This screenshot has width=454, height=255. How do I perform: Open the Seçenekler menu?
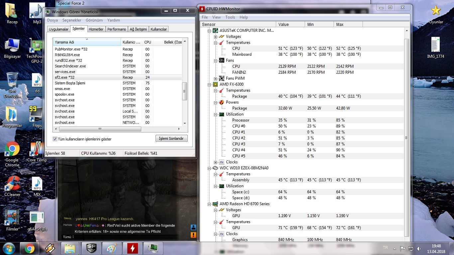coord(72,20)
